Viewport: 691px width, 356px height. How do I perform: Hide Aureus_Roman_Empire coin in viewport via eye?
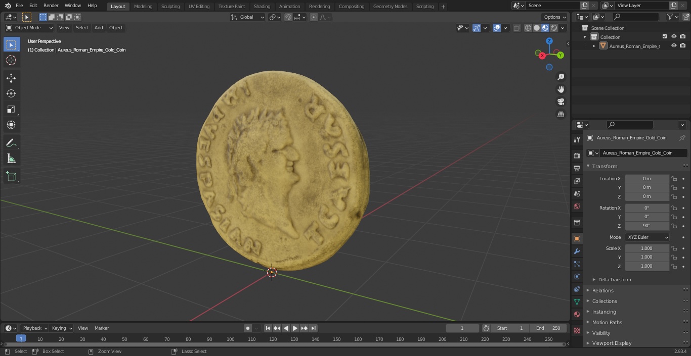click(x=674, y=46)
